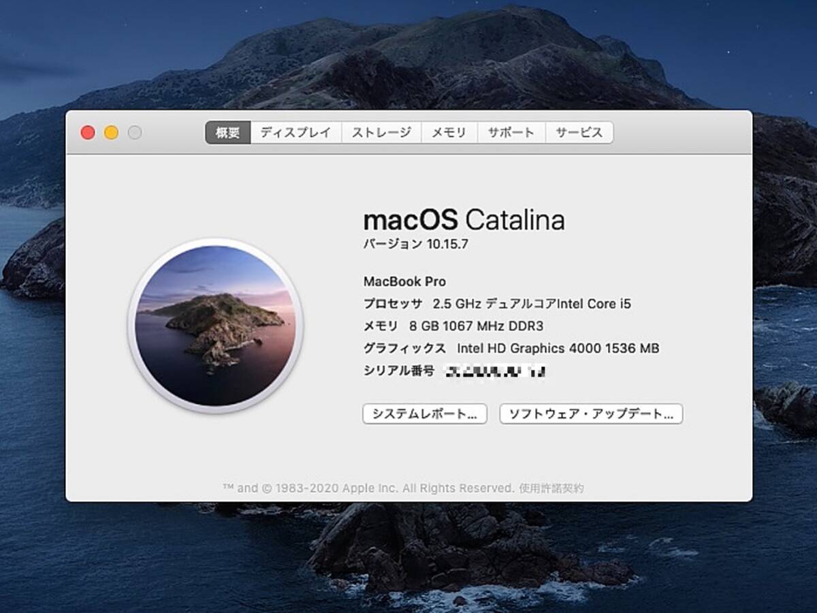Click the Apple Inc. copyright text

point(370,488)
